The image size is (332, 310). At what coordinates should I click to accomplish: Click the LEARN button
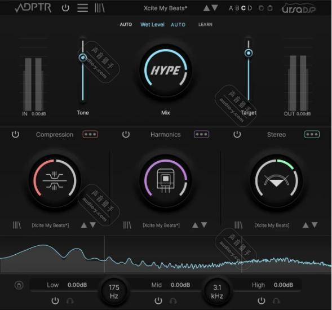(205, 25)
